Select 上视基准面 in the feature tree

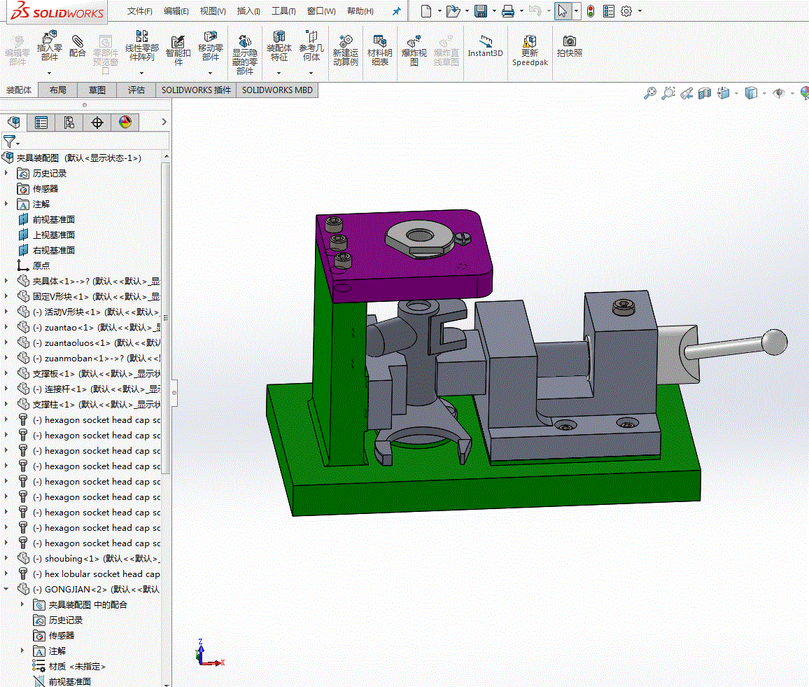click(x=53, y=235)
